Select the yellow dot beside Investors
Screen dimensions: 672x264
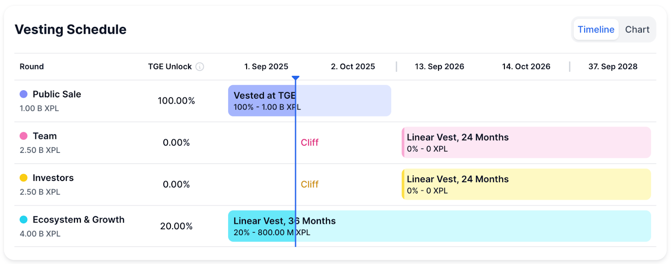pyautogui.click(x=23, y=178)
